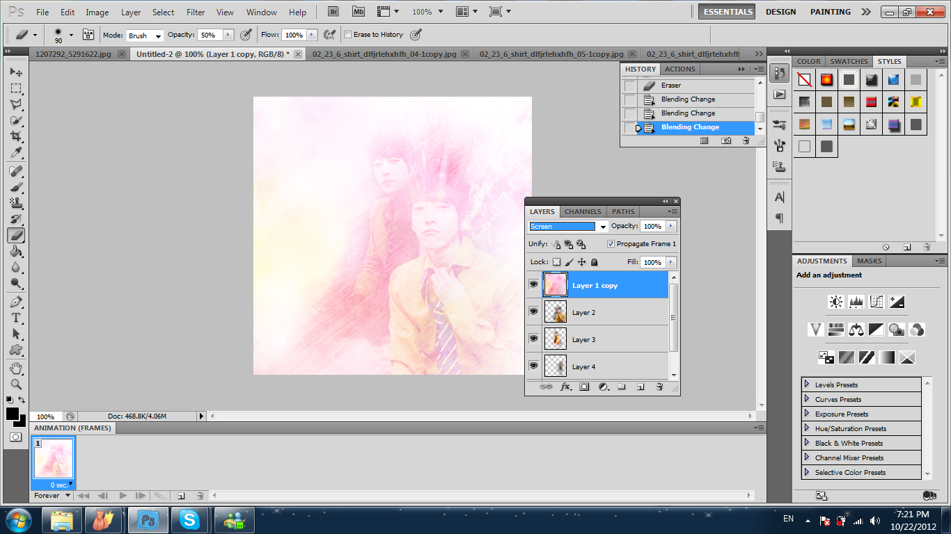
Task: Select the Crop tool
Action: pos(16,136)
